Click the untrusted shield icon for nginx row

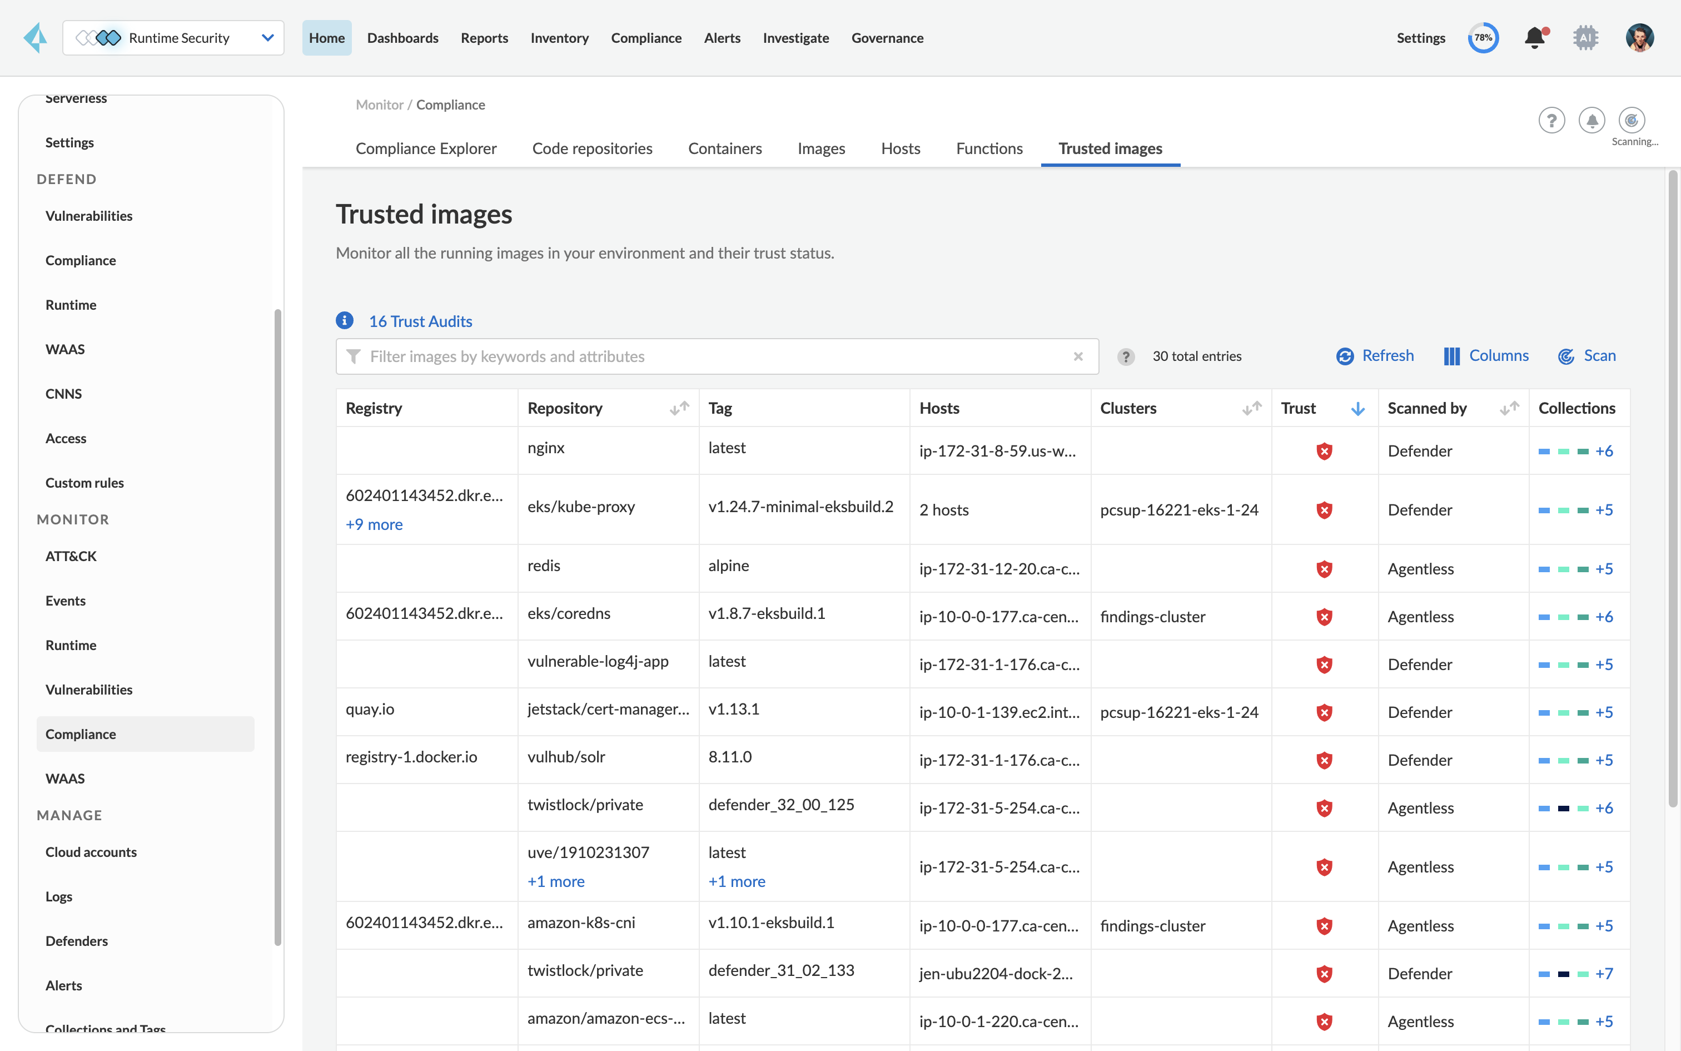[1324, 451]
